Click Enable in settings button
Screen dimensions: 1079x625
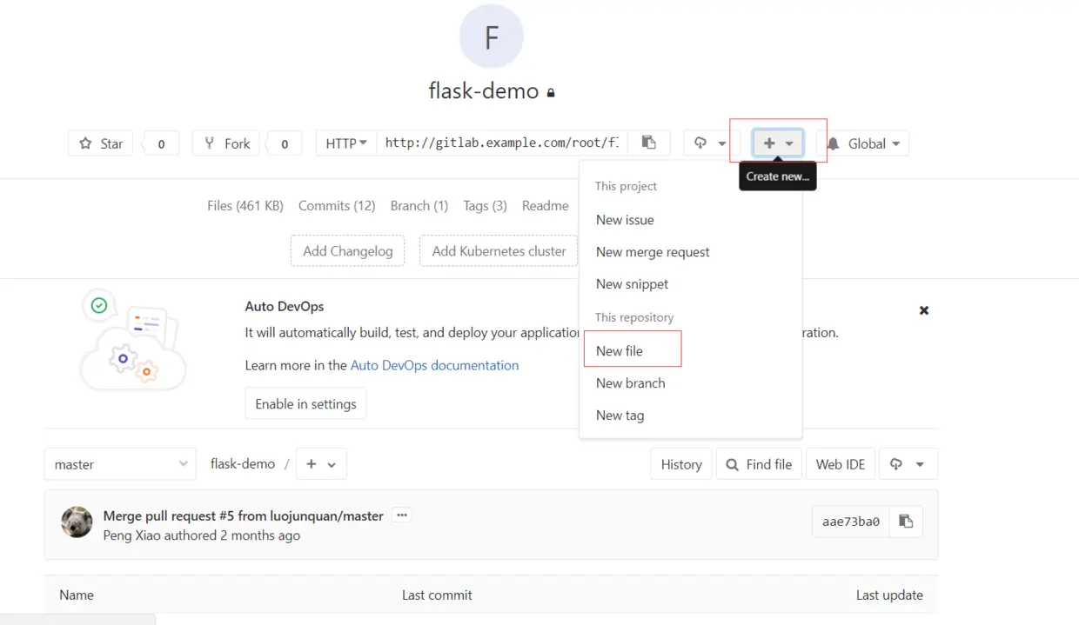pos(305,404)
